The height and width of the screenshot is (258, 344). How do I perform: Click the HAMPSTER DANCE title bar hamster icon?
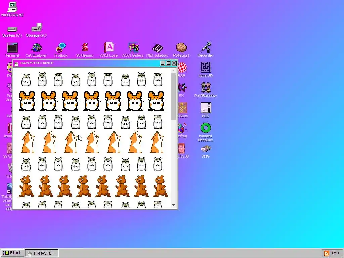click(16, 63)
